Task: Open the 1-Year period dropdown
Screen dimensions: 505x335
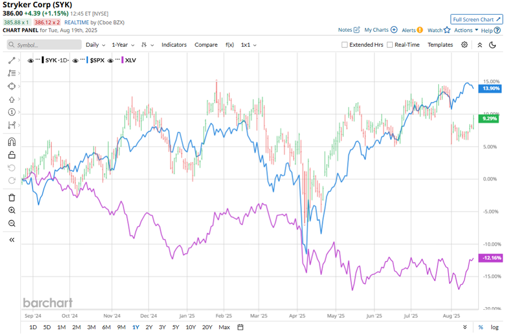Action: (x=123, y=45)
